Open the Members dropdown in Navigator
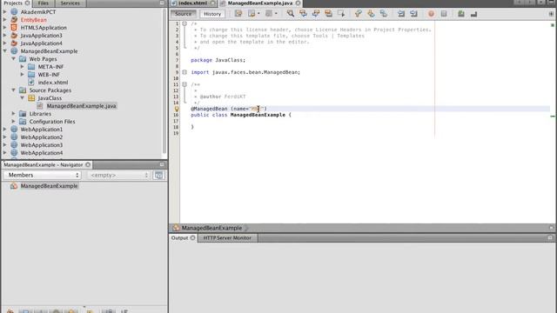Viewport: 557px width, 313px height. 43,175
